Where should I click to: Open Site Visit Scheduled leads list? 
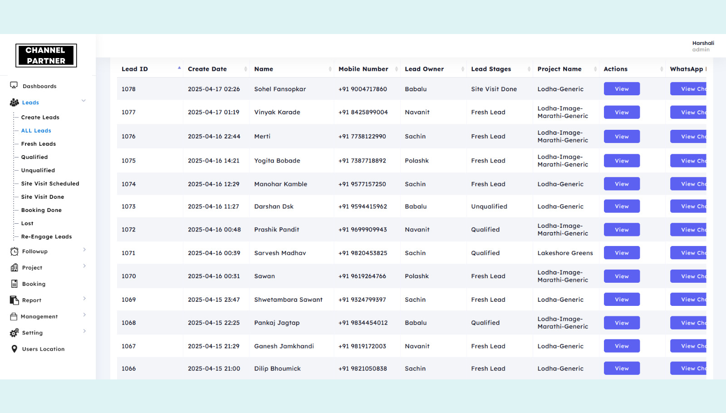tap(50, 184)
